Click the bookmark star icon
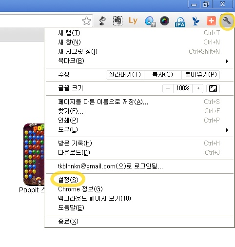 [x=86, y=21]
